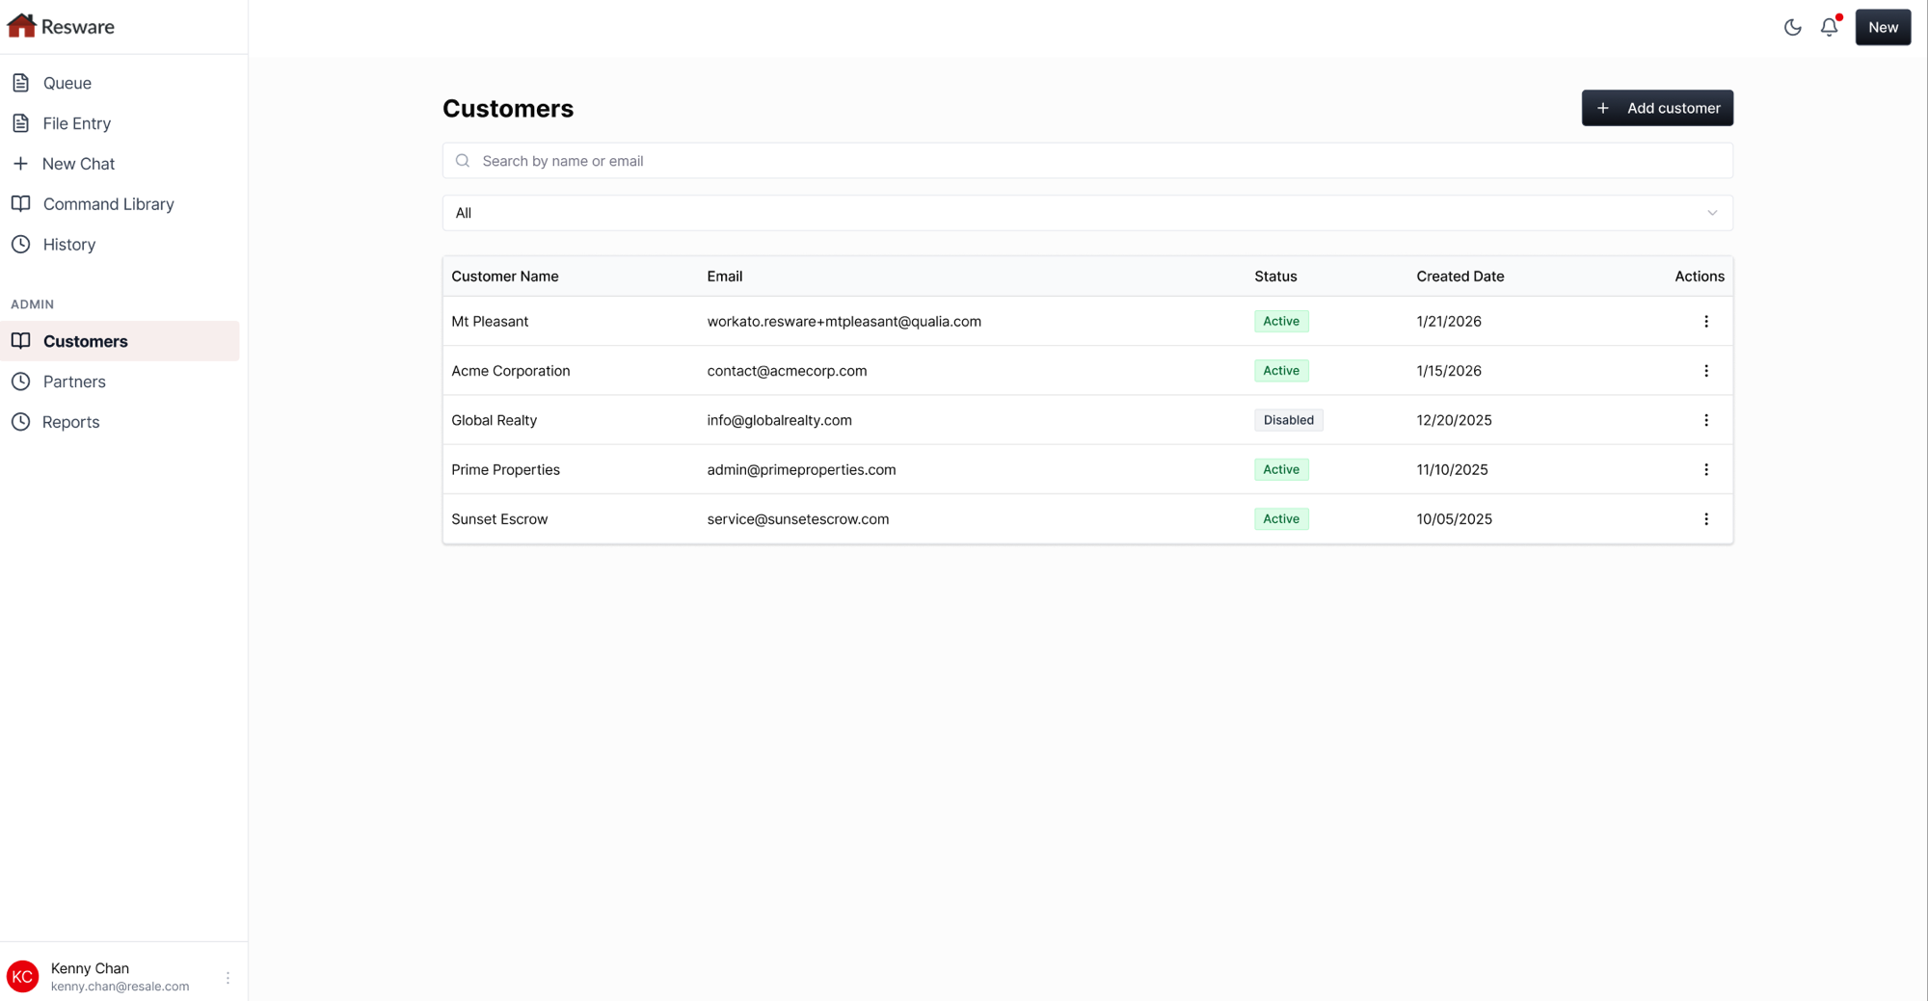This screenshot has height=1001, width=1928.
Task: Select the Sunset Escrow customer name
Action: coord(499,519)
